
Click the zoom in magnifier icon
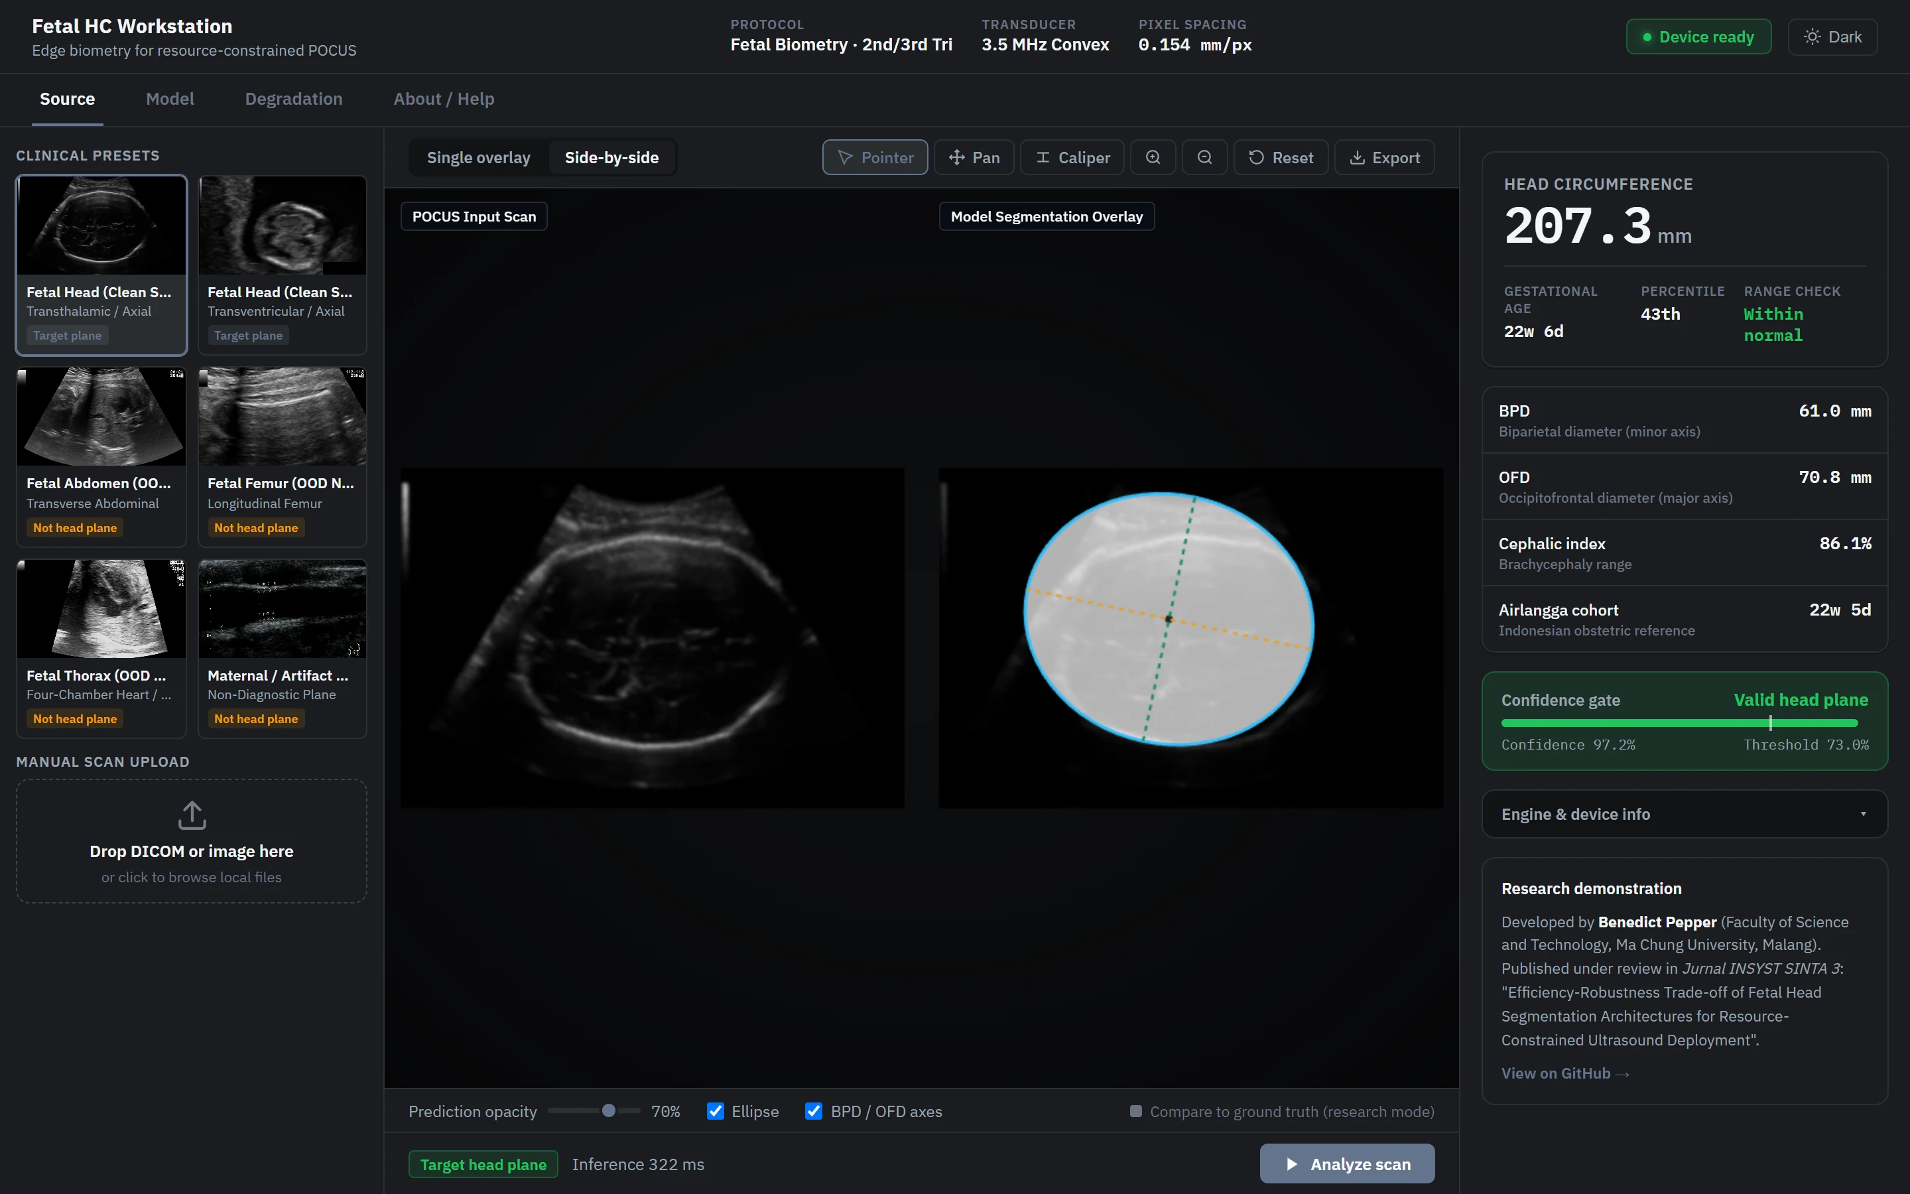(x=1153, y=157)
